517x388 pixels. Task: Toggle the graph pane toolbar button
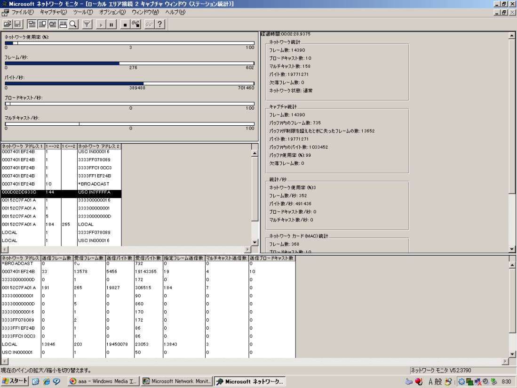tap(32, 24)
